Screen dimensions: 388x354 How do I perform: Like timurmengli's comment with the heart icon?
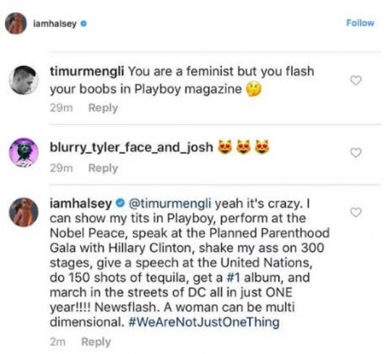pyautogui.click(x=356, y=80)
